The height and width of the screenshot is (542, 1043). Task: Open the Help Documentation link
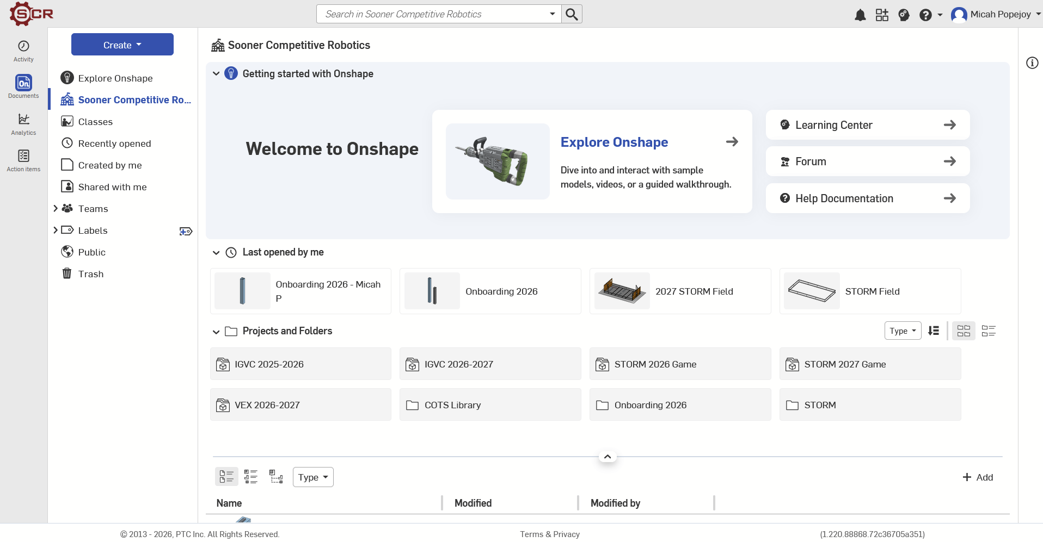click(x=868, y=198)
